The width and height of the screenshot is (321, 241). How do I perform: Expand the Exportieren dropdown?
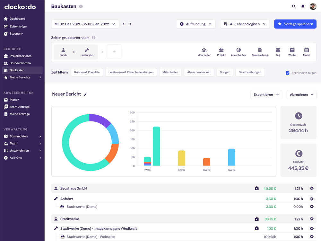coord(266,95)
